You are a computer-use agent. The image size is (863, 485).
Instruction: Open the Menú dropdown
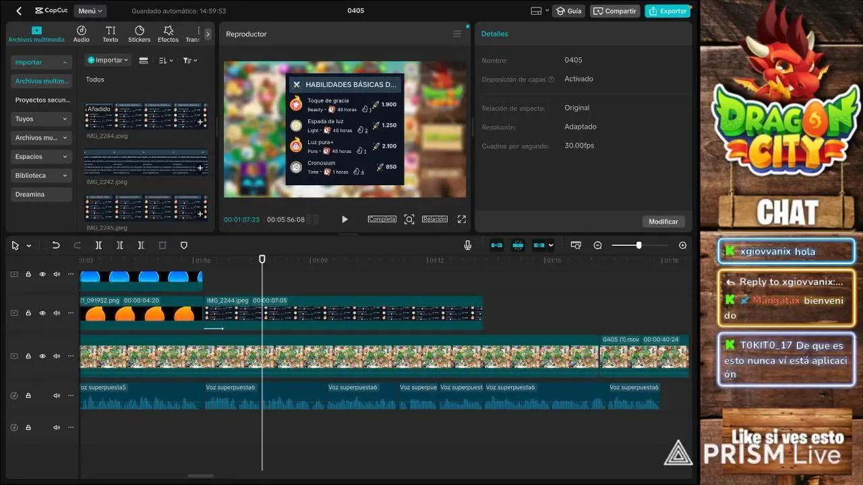pyautogui.click(x=90, y=11)
